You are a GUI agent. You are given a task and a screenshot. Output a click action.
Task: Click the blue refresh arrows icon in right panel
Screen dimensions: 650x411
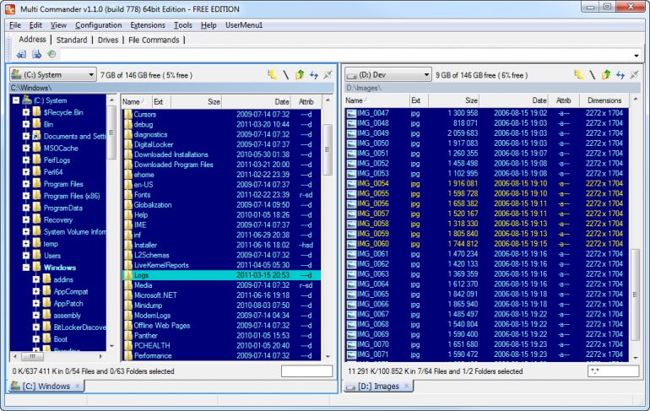click(620, 75)
